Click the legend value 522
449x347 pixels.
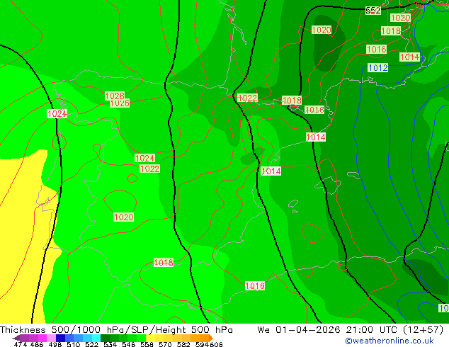pos(91,344)
